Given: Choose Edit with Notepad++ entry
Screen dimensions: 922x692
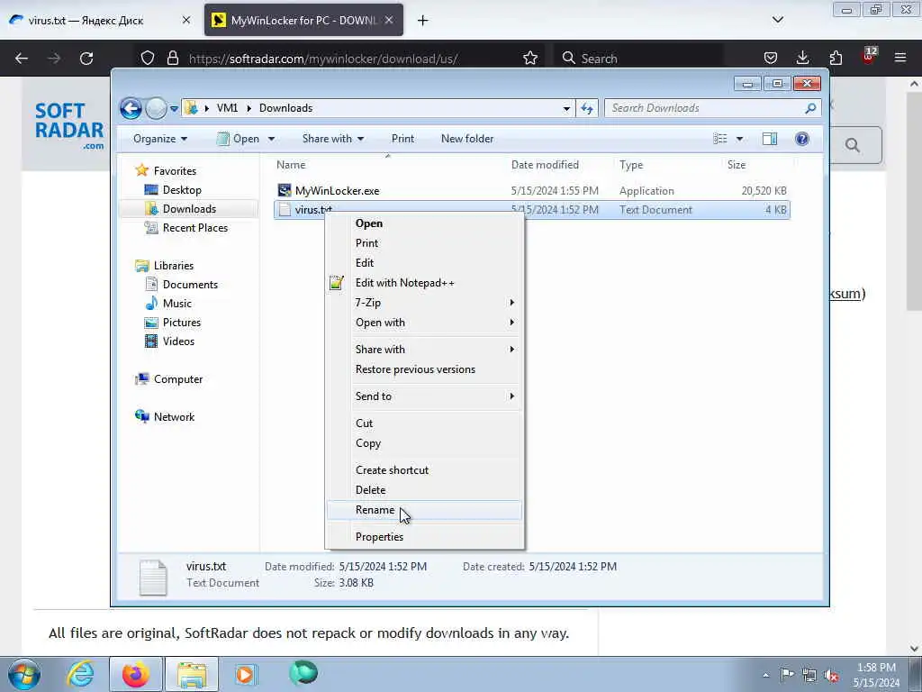Looking at the screenshot, I should point(404,283).
